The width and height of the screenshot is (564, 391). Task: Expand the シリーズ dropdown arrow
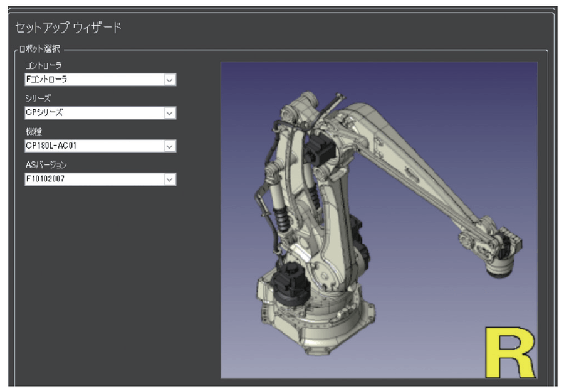coord(169,113)
